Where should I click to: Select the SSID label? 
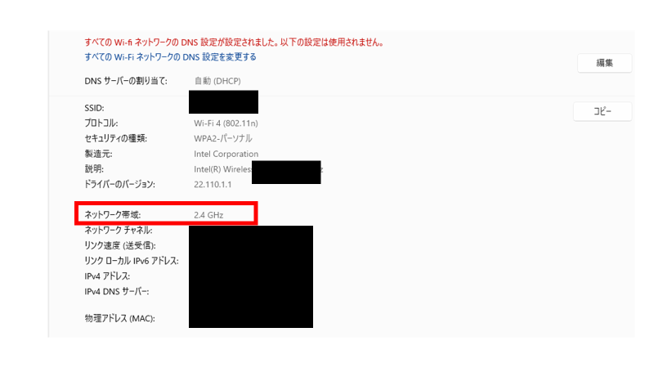[94, 108]
